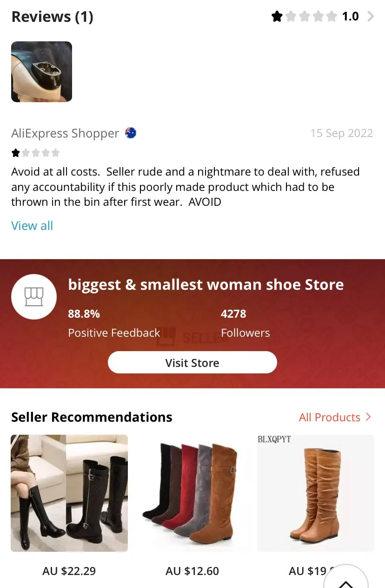385x588 pixels.
Task: Tap the reviewer's one-star rating
Action: tap(36, 153)
